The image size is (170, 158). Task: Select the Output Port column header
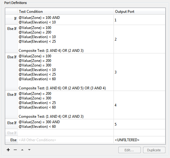click(x=139, y=12)
